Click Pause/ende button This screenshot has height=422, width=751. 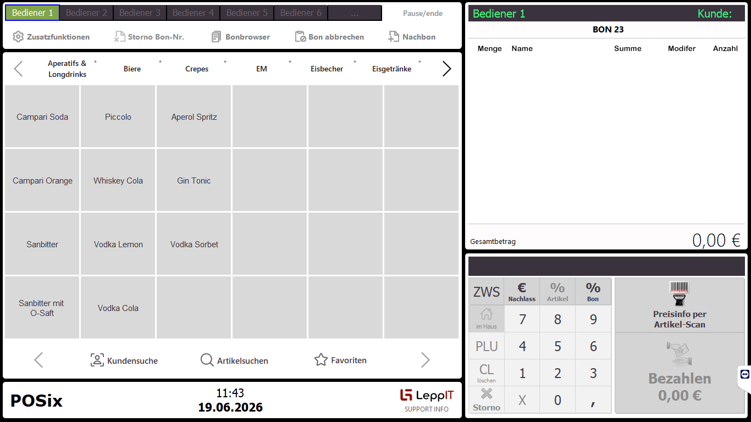point(423,13)
